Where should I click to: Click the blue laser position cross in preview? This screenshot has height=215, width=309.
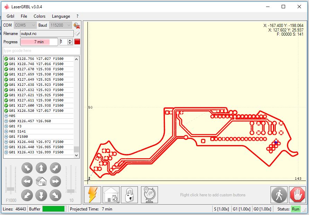point(276,142)
